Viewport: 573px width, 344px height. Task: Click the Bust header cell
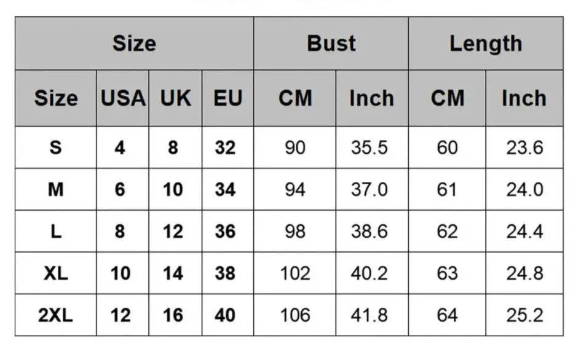331,44
